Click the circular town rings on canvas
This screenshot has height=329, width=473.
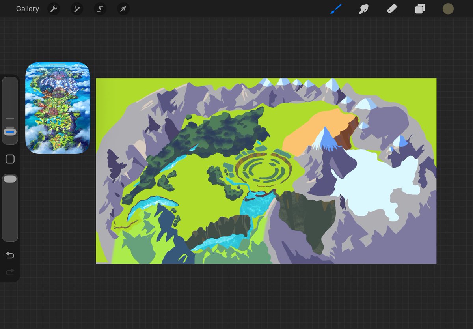pos(264,170)
